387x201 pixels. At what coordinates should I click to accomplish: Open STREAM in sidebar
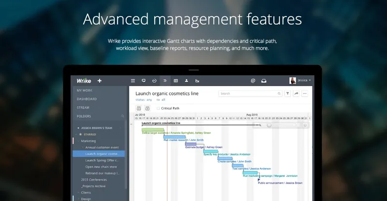pyautogui.click(x=83, y=108)
